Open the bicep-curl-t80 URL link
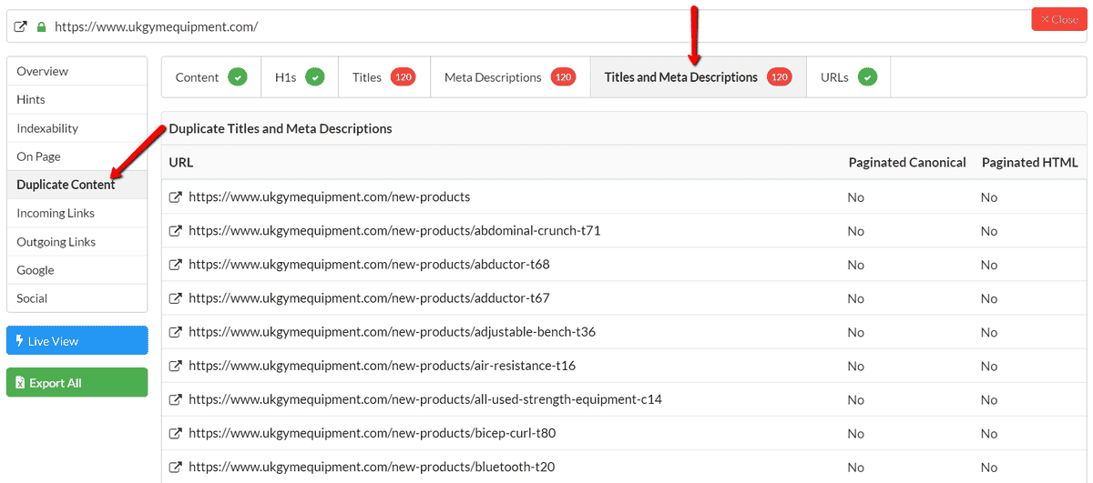 pos(372,433)
